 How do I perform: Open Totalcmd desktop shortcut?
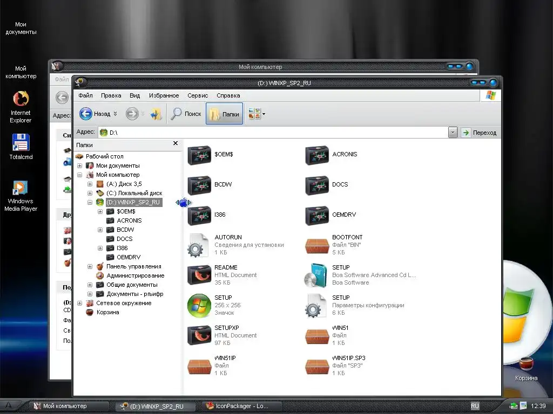[x=21, y=147]
